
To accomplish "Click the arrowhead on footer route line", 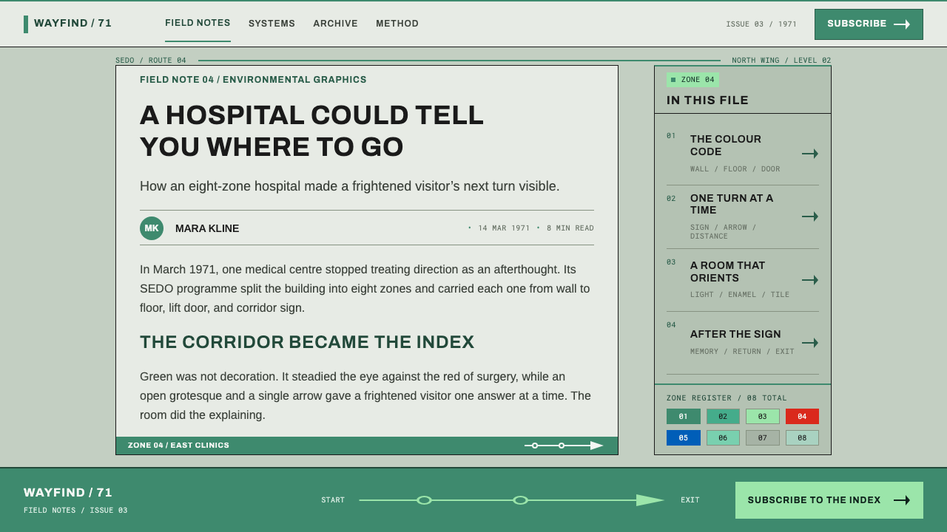I will 650,500.
